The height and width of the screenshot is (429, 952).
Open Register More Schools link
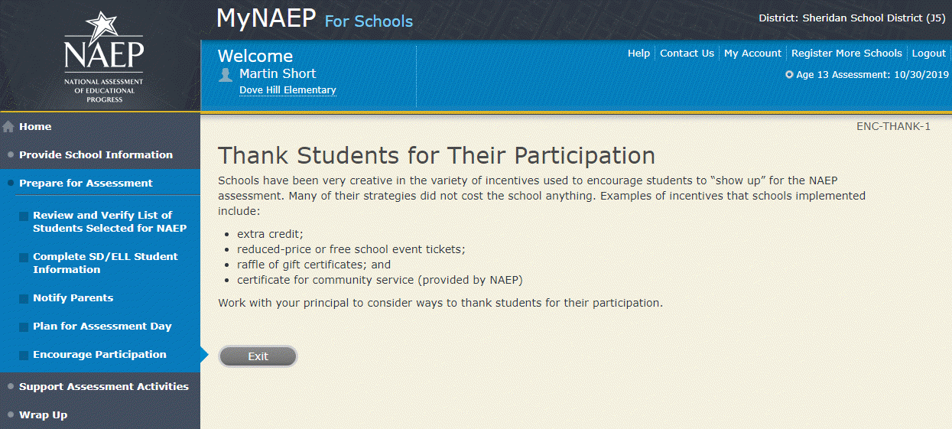846,54
